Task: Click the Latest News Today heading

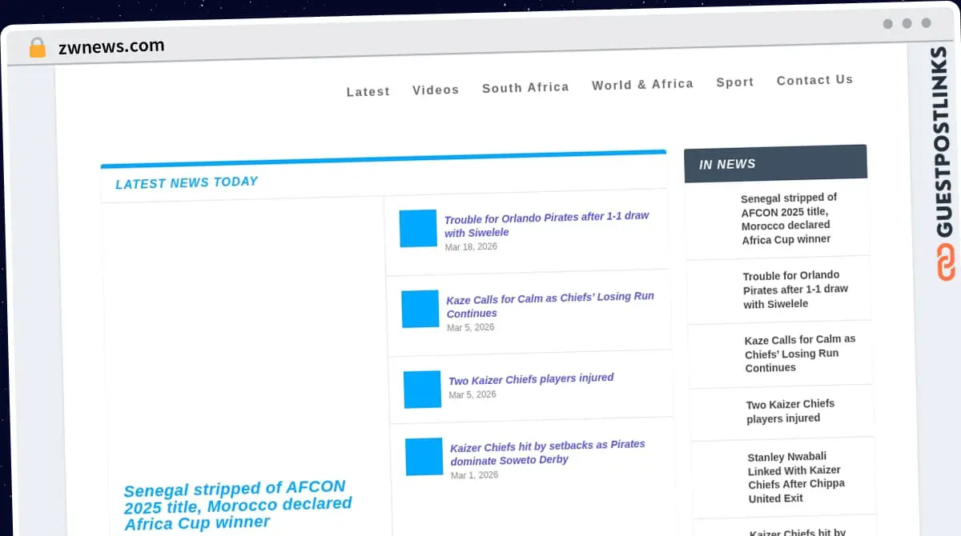Action: (x=187, y=182)
